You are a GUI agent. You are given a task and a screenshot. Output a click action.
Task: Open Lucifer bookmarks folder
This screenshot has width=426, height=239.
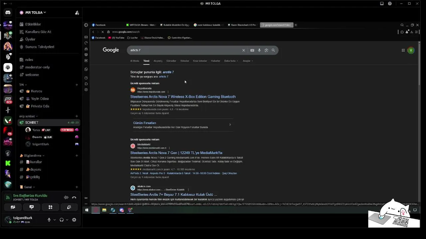[x=132, y=38]
